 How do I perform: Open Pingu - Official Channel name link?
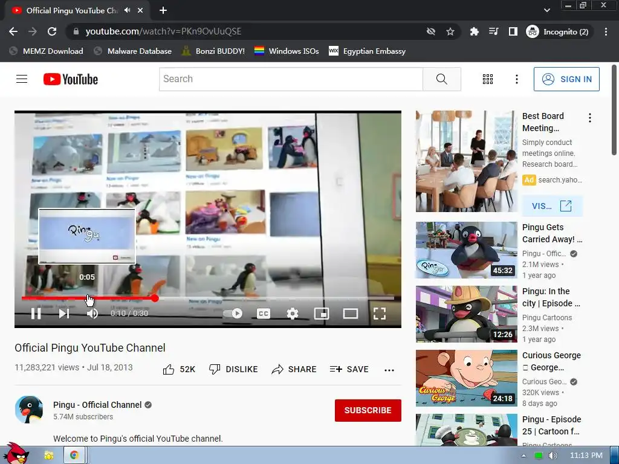pos(97,405)
